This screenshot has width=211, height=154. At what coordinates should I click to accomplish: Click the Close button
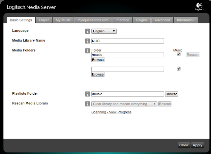(x=184, y=145)
